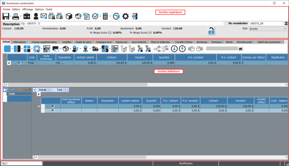Open settings with the gear icon
289x166 pixels.
pyautogui.click(x=126, y=16)
